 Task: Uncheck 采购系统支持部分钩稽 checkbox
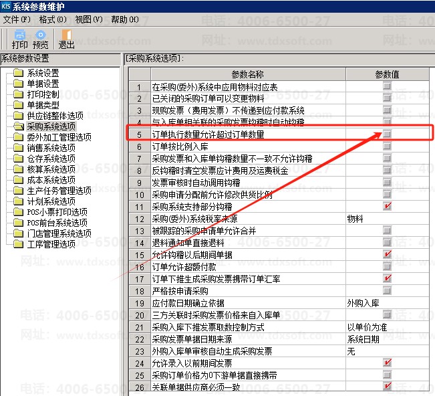388,207
